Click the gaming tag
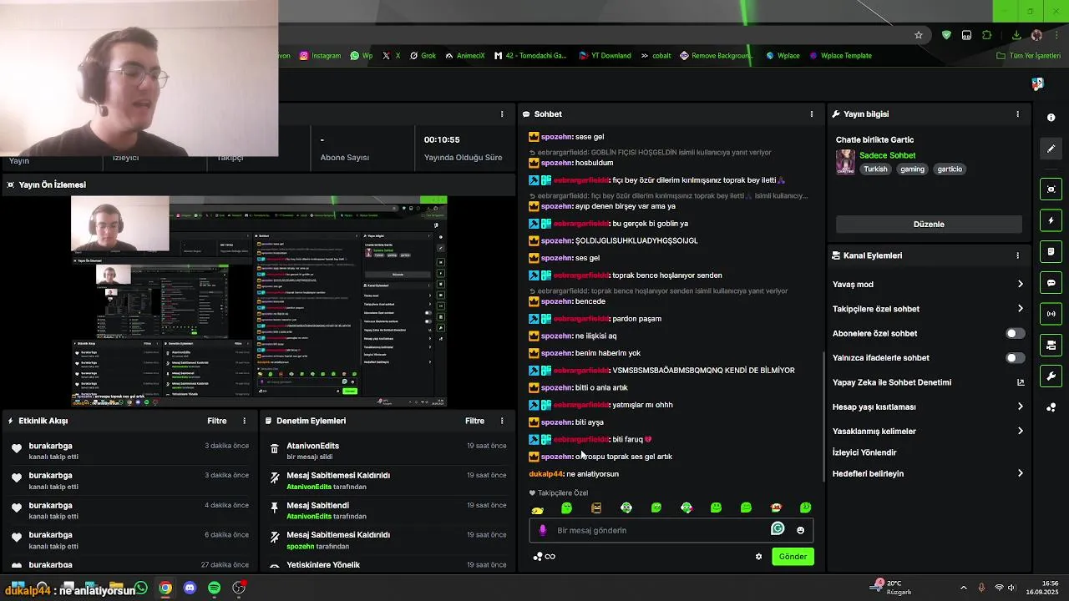Viewport: 1069px width, 601px height. click(912, 169)
